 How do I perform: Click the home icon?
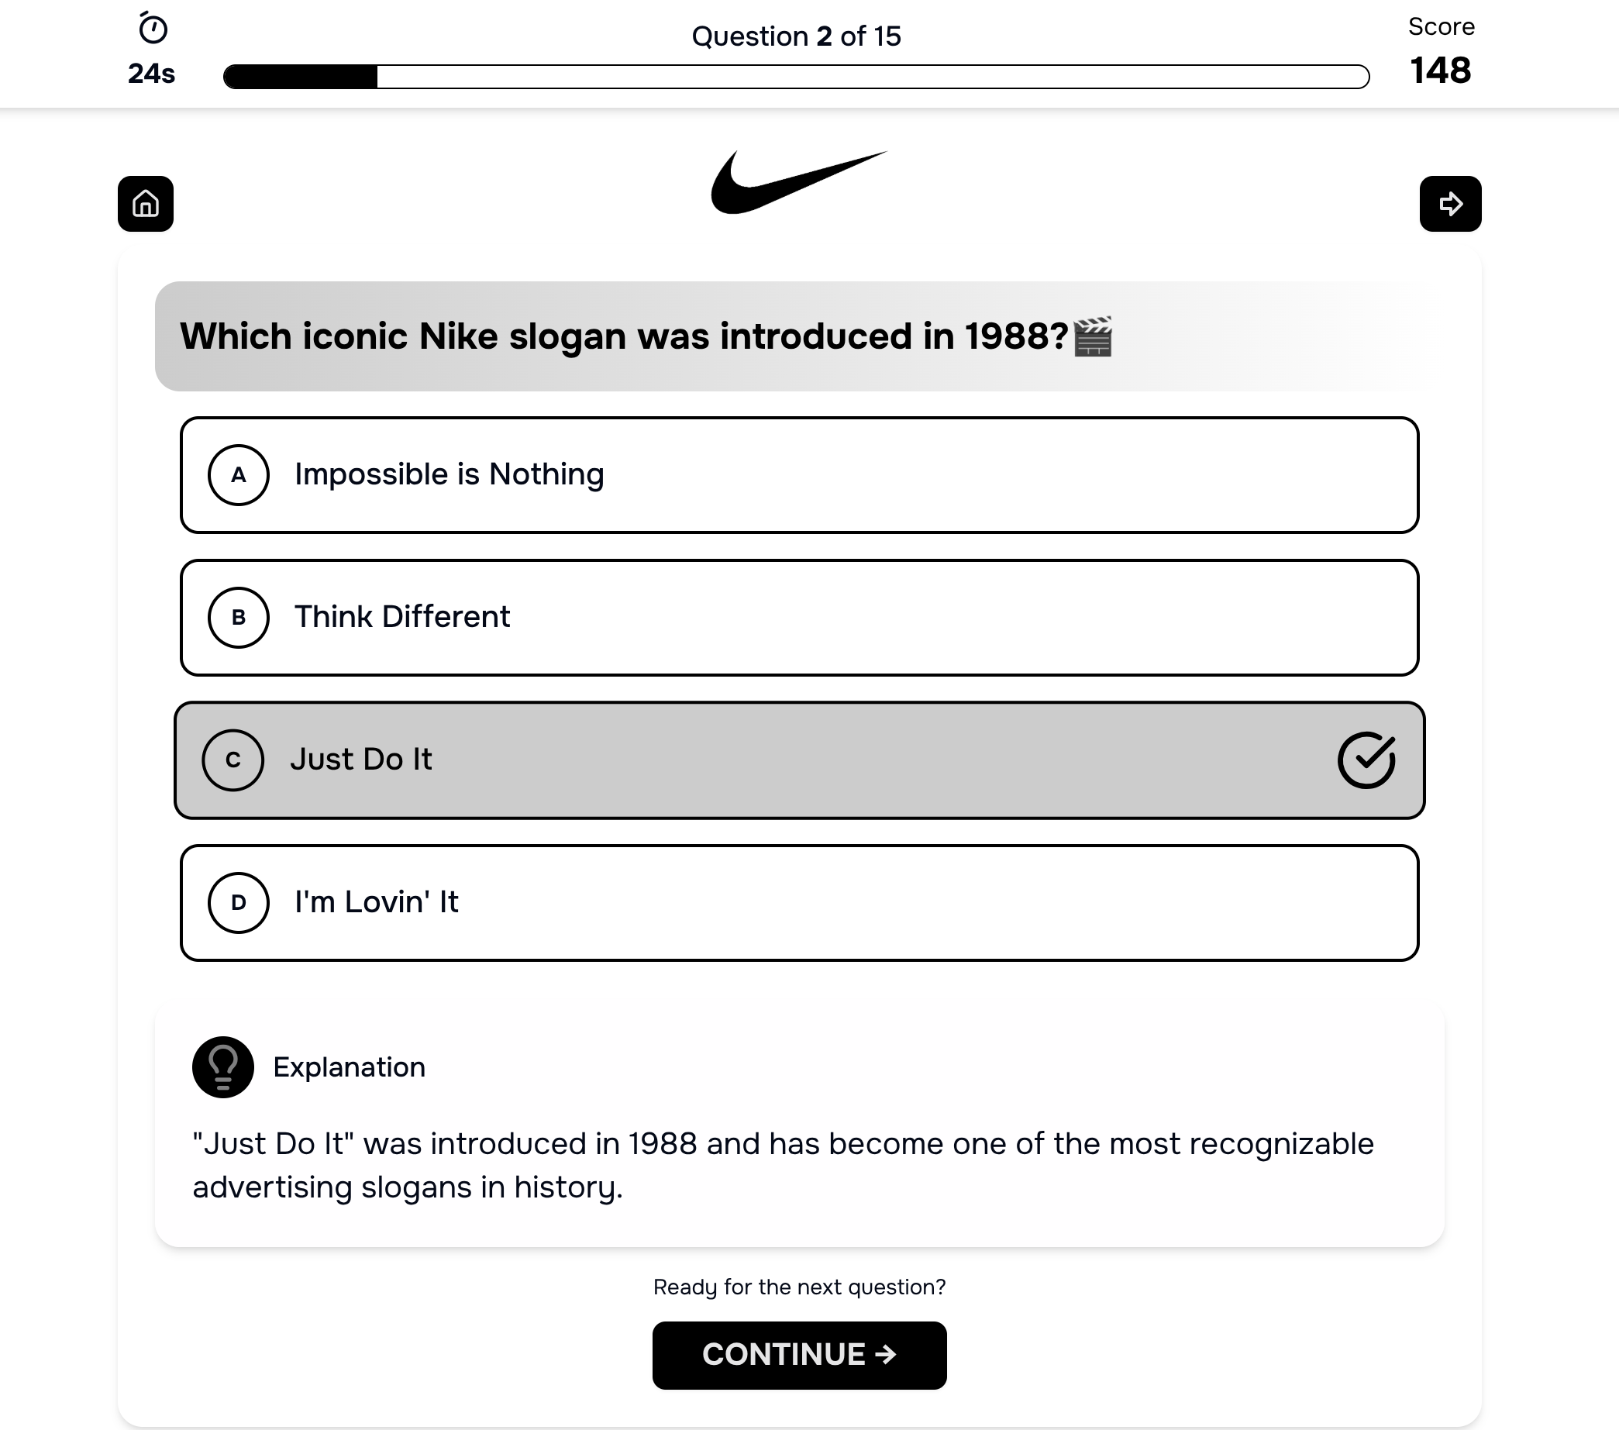coord(146,204)
